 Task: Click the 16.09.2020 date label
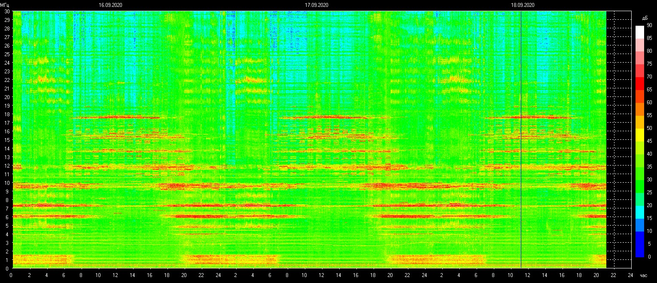click(x=110, y=5)
